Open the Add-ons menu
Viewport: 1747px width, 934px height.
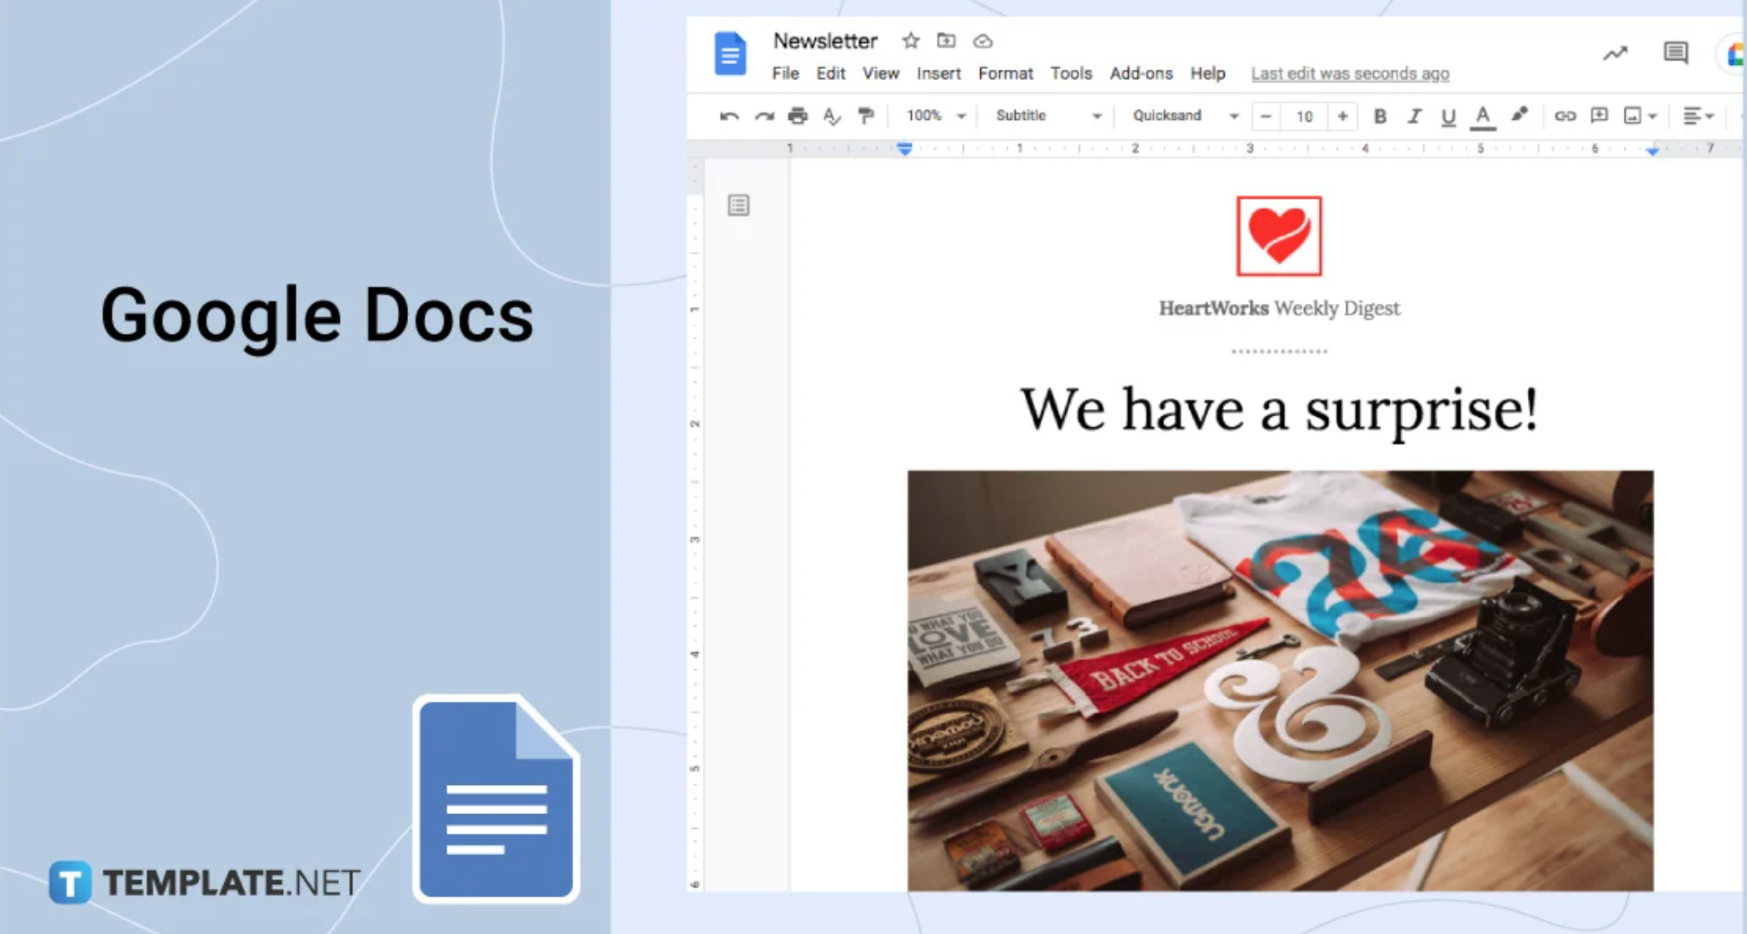[1142, 73]
